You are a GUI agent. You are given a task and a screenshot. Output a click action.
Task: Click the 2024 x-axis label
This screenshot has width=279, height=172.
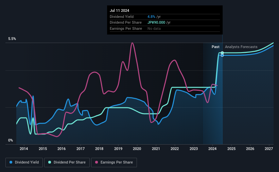212,149
